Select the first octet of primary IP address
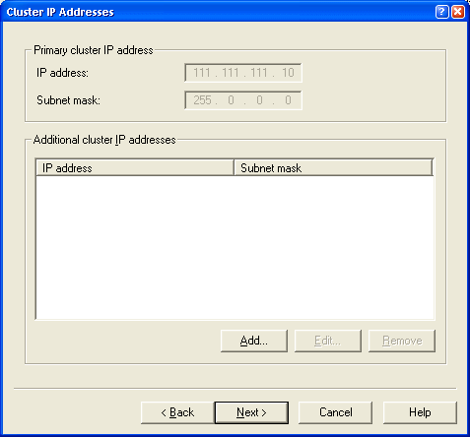Viewport: 470px width, 437px height. coord(202,73)
